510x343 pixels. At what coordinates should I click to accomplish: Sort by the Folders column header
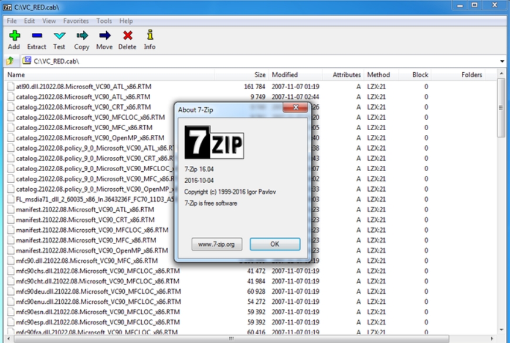457,75
